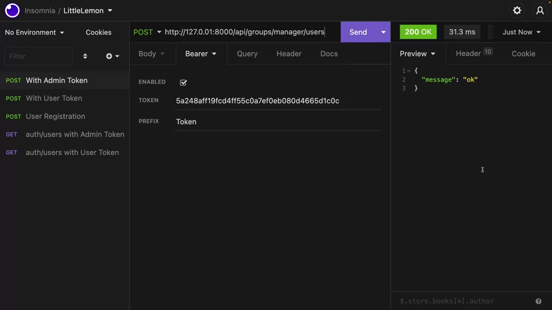Click the request filter input field
This screenshot has height=310, width=552.
[x=38, y=56]
